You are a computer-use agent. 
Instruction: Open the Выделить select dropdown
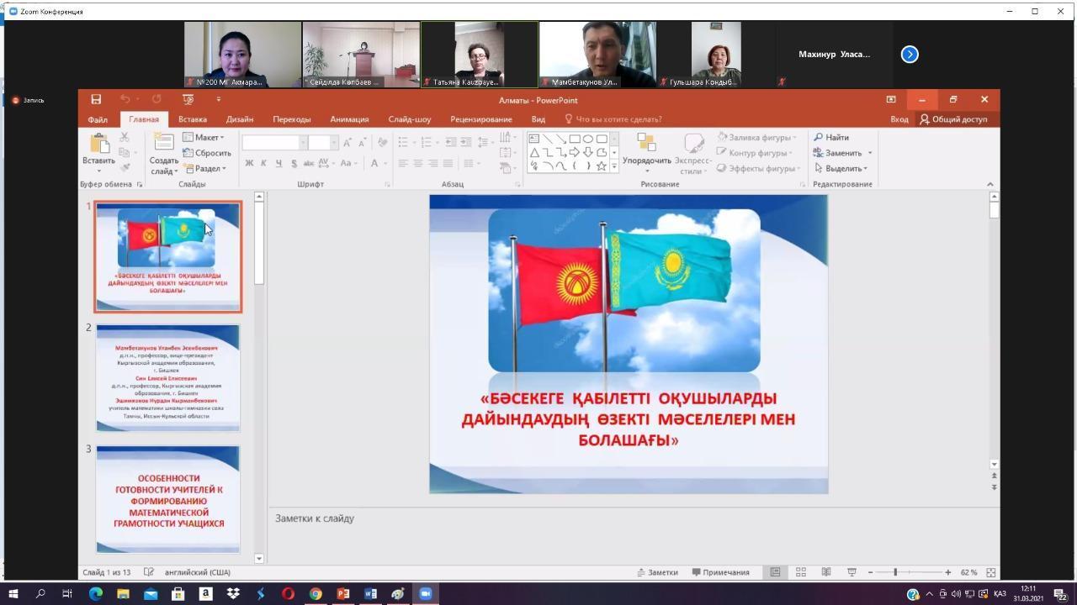[x=841, y=168]
